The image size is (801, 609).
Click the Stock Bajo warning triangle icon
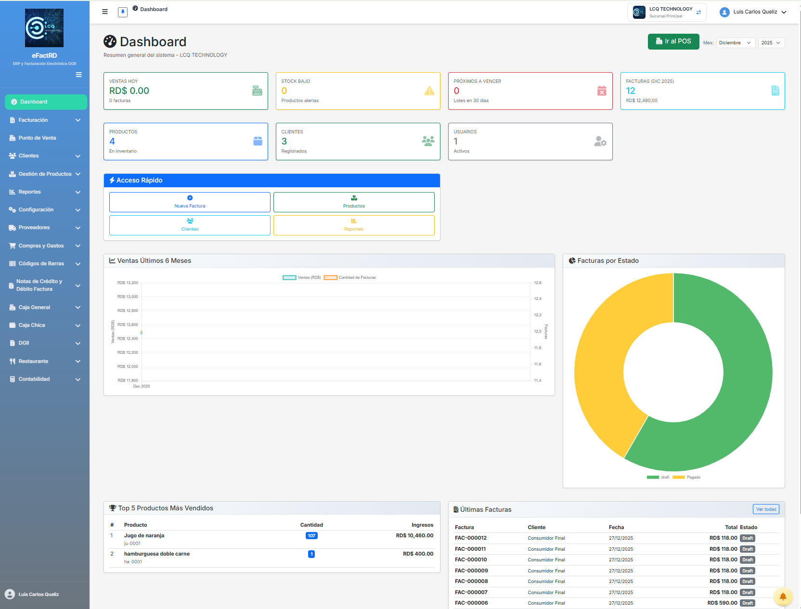tap(429, 91)
